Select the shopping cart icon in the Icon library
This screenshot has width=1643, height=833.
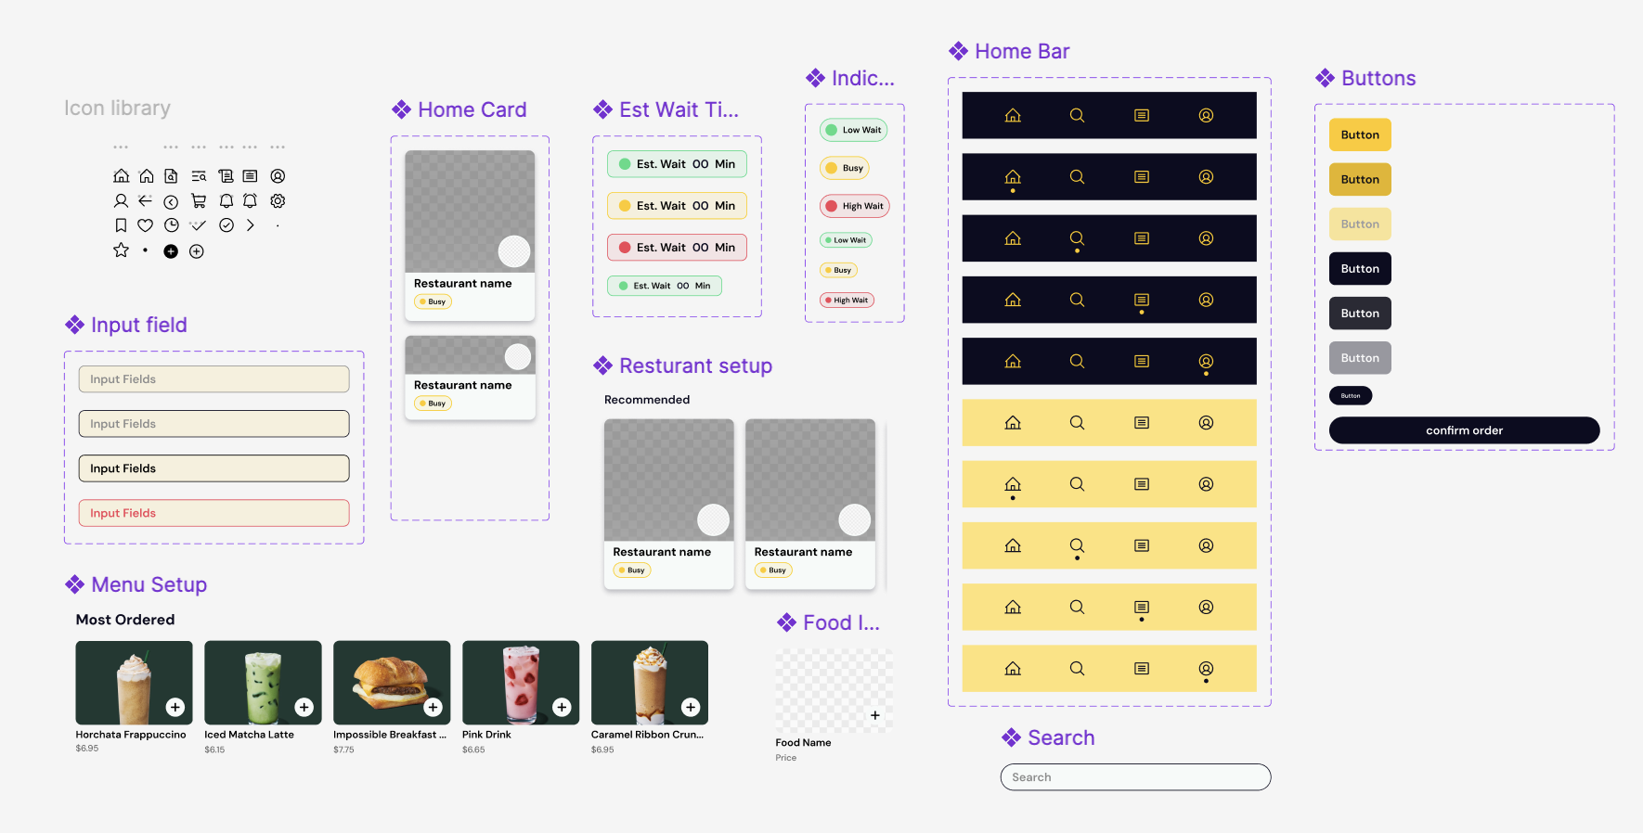[x=199, y=200]
